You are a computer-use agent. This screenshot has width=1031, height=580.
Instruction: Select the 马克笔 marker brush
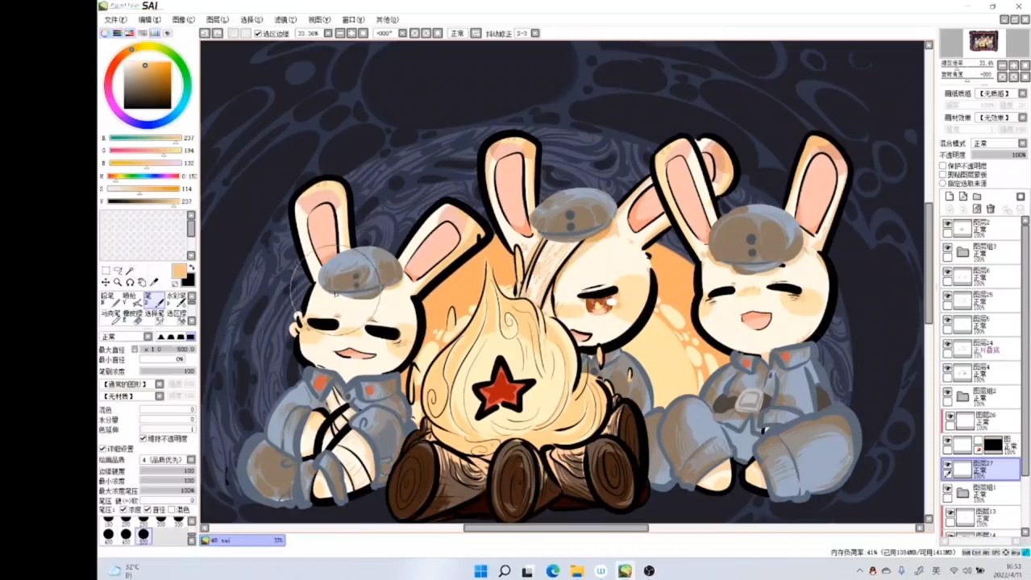point(109,317)
